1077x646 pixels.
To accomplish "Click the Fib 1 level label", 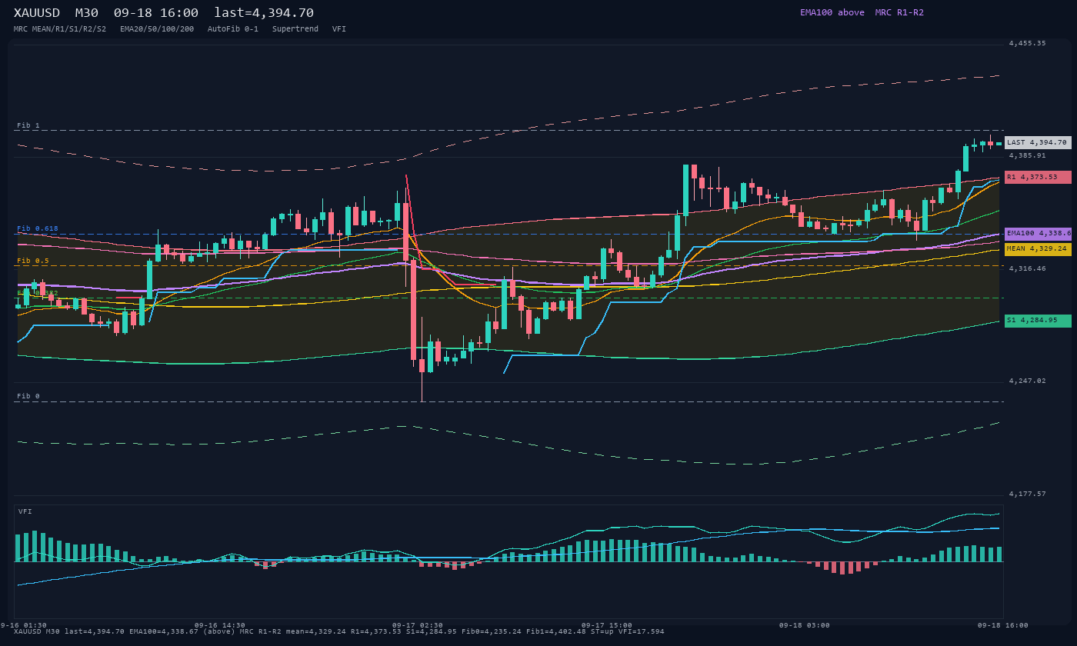I will click(28, 125).
